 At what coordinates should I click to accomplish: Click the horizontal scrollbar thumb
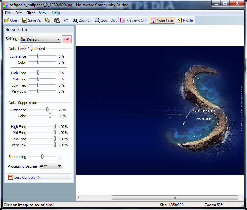click(175, 198)
